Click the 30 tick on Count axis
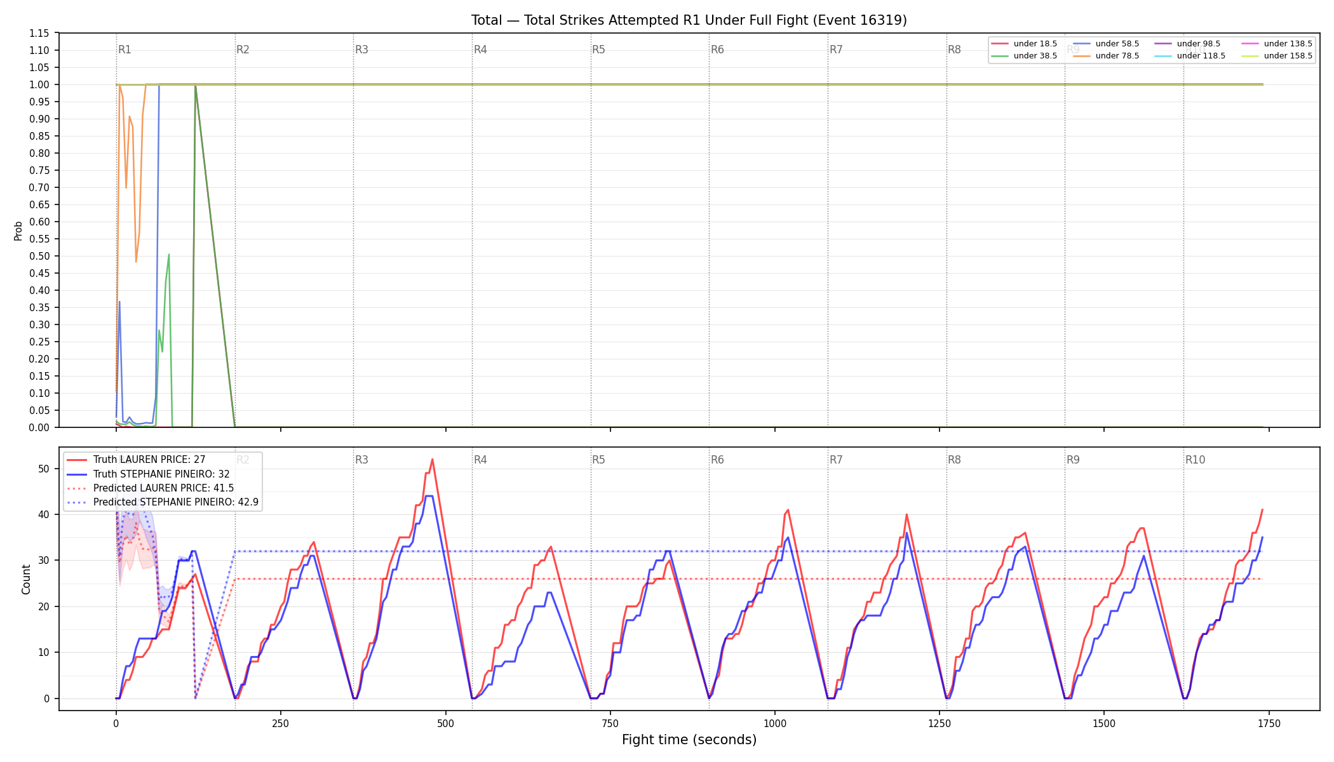The width and height of the screenshot is (1334, 762). 43,561
